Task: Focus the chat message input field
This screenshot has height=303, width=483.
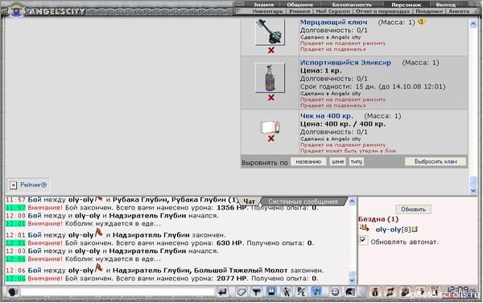Action: 117,292
